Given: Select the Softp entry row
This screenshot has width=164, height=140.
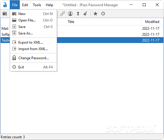Looking at the screenshot, I should [x=82, y=34].
